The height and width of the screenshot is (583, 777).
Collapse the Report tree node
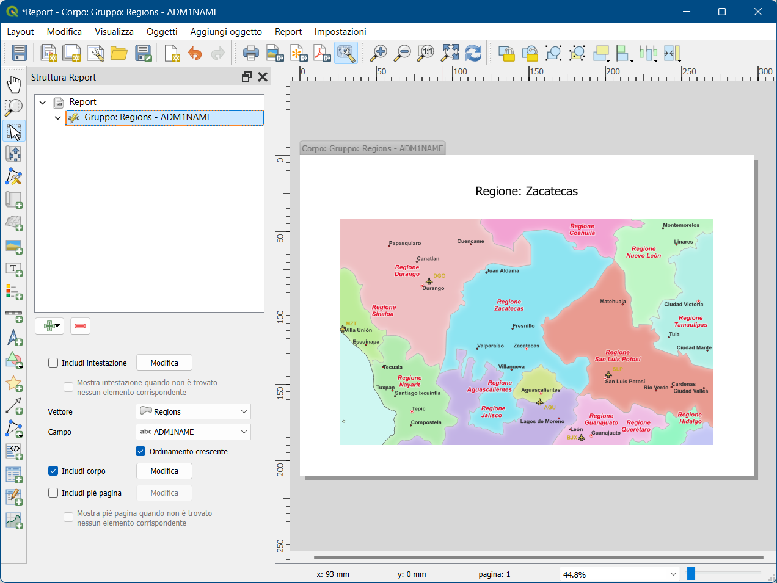43,102
